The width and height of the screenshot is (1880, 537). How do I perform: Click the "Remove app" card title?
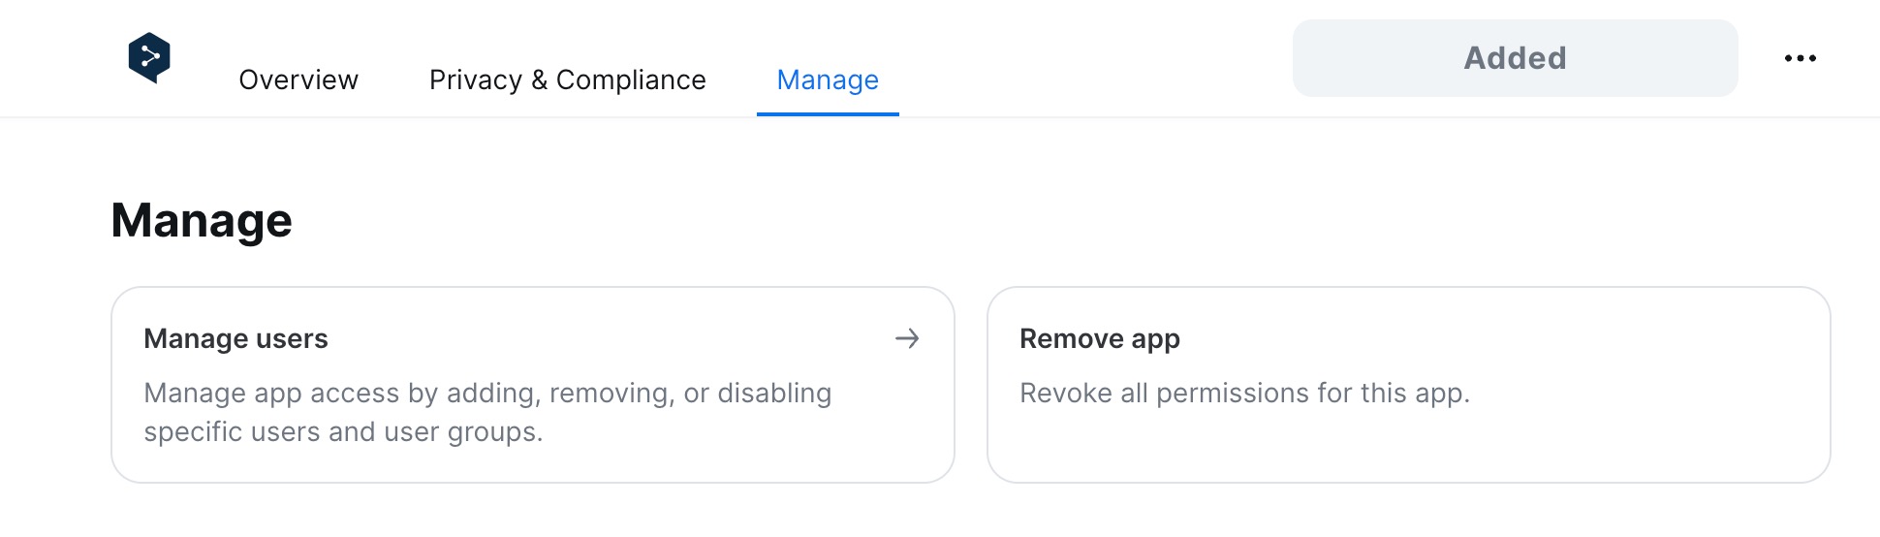pyautogui.click(x=1099, y=338)
